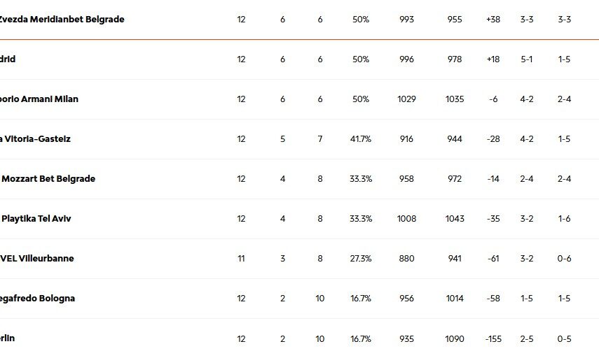
Task: Click the 0-6 away record cell
Action: pyautogui.click(x=564, y=259)
